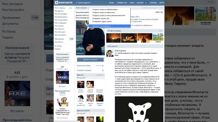Screen dimensions: 218x122
Task: Click the gift icon beside Отправить подарок
Action: [x=103, y=70]
